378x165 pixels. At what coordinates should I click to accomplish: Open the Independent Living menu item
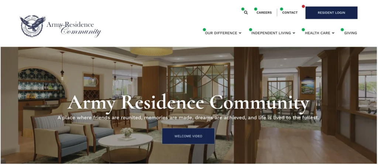click(271, 33)
